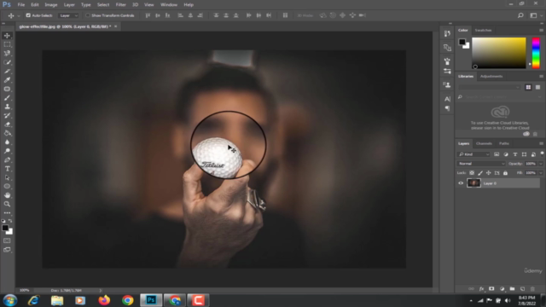Select the Eyedropper tool

click(x=7, y=80)
